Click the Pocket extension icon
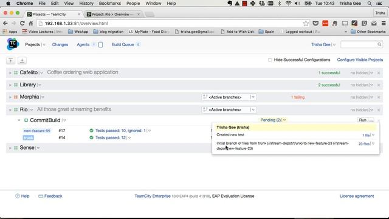The height and width of the screenshot is (219, 389). tap(315, 23)
